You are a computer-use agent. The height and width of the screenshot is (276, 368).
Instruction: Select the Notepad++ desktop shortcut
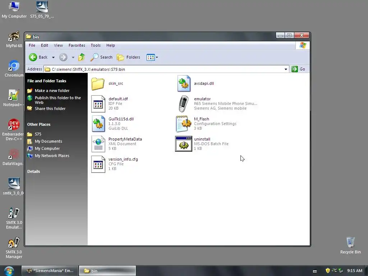(13, 98)
